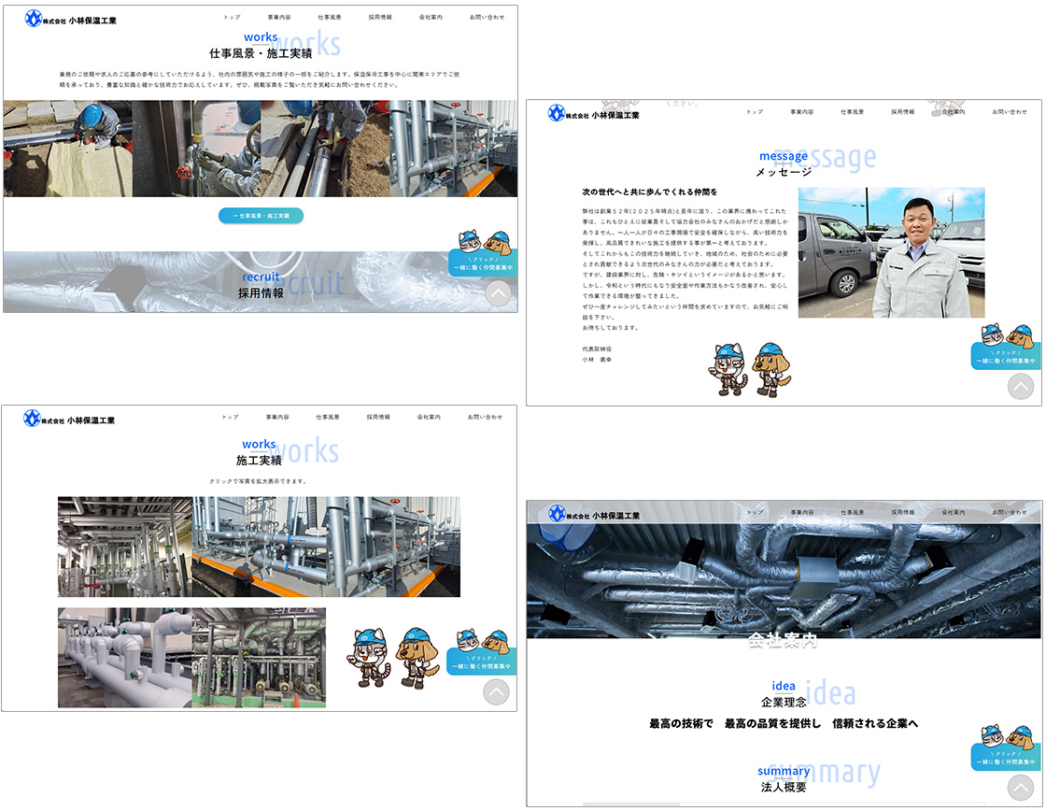Click scroll-to-top arrow on the メッセージ page
1046x811 pixels.
pos(1020,387)
